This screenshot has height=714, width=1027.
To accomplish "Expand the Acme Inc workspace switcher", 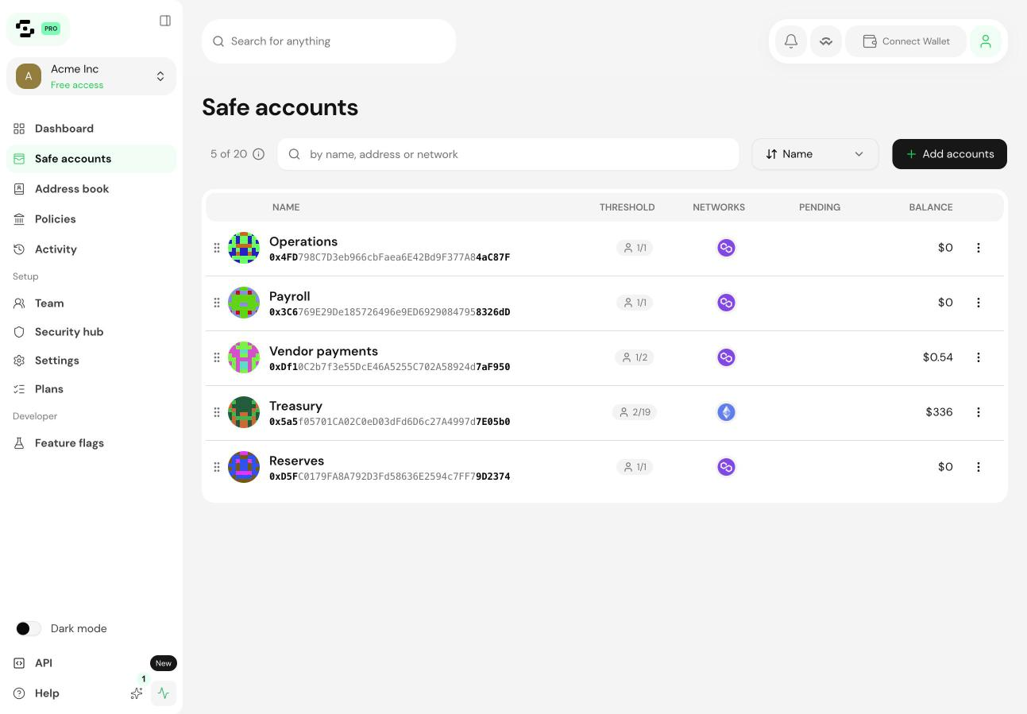I will pos(91,76).
